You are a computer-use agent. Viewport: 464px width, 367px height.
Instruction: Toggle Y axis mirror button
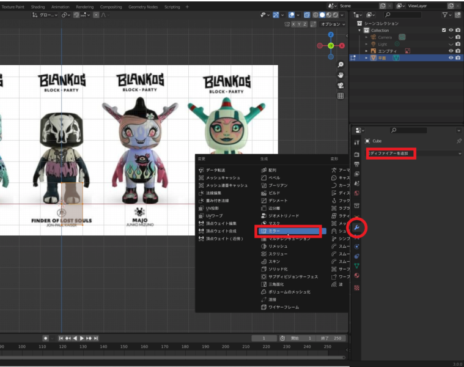click(299, 24)
